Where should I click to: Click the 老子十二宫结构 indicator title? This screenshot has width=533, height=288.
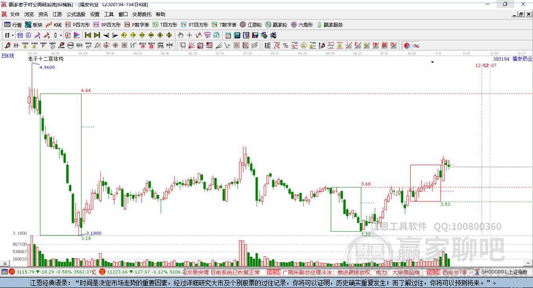(46, 59)
